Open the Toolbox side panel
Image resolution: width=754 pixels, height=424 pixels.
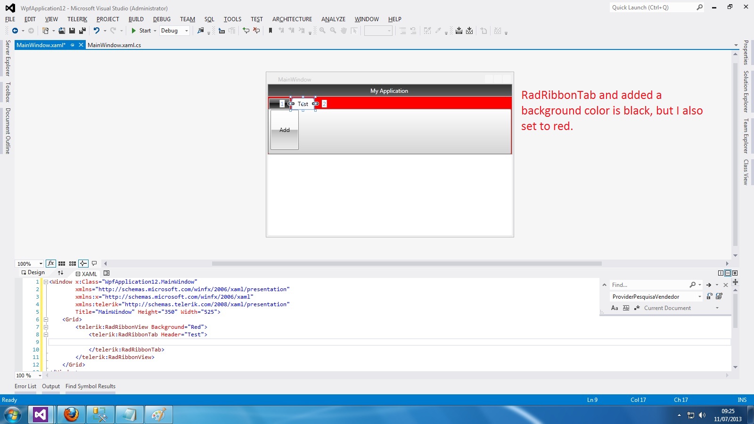point(8,92)
